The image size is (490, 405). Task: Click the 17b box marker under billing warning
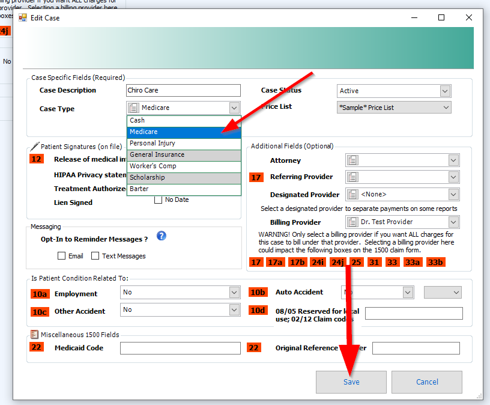(x=297, y=262)
